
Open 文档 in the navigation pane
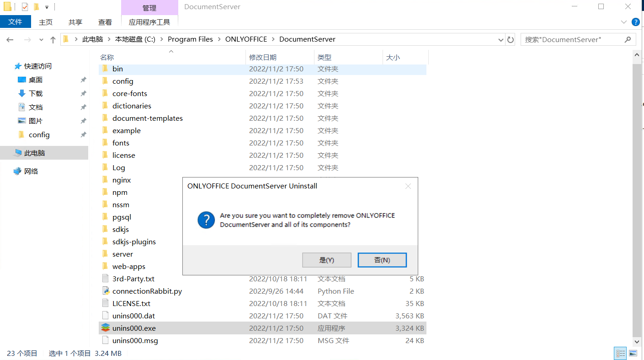(35, 107)
